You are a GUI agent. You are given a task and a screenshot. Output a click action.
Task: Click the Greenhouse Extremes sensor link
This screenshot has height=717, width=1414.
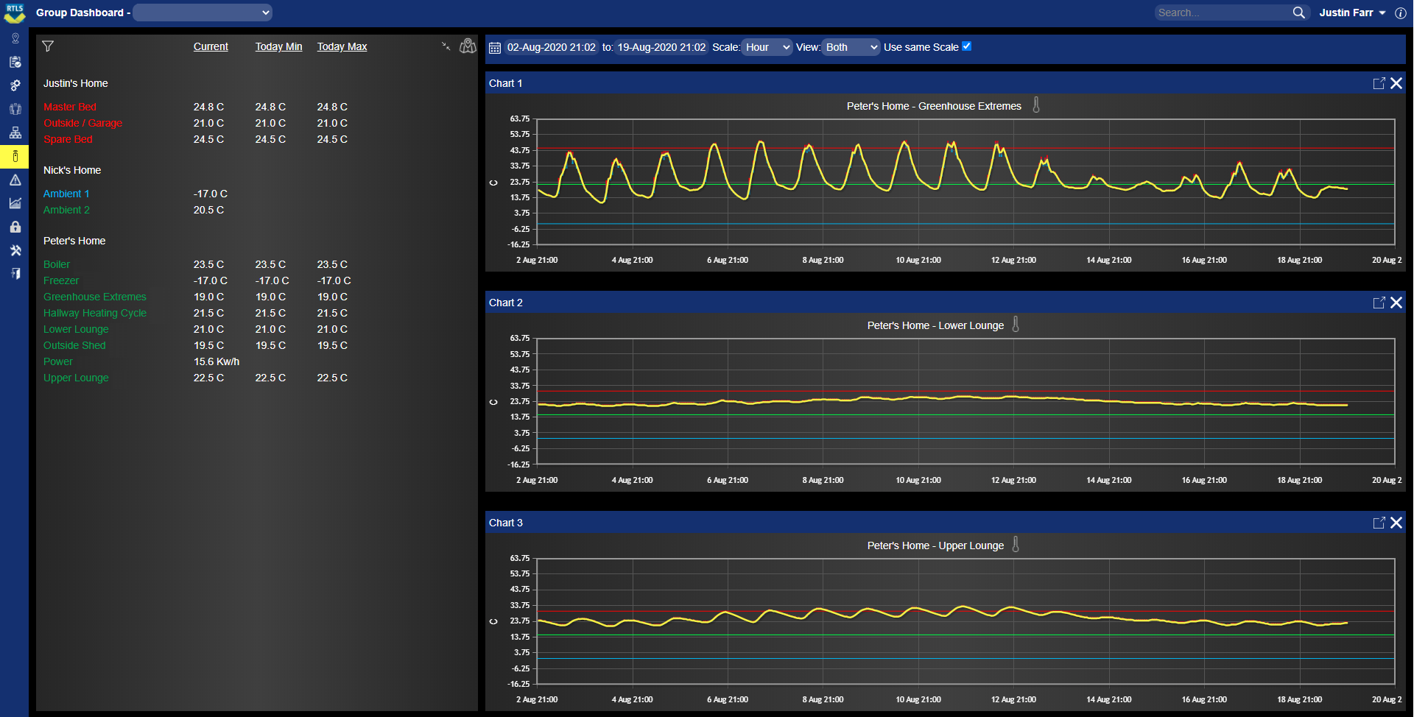tap(94, 297)
